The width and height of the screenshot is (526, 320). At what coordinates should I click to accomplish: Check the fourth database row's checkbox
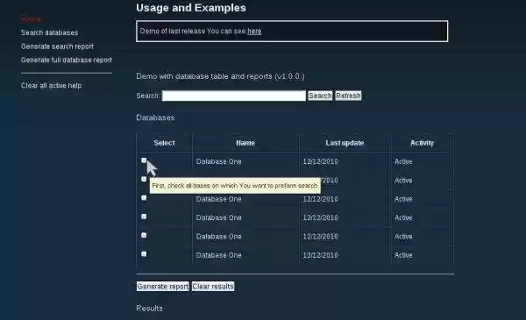tap(144, 217)
